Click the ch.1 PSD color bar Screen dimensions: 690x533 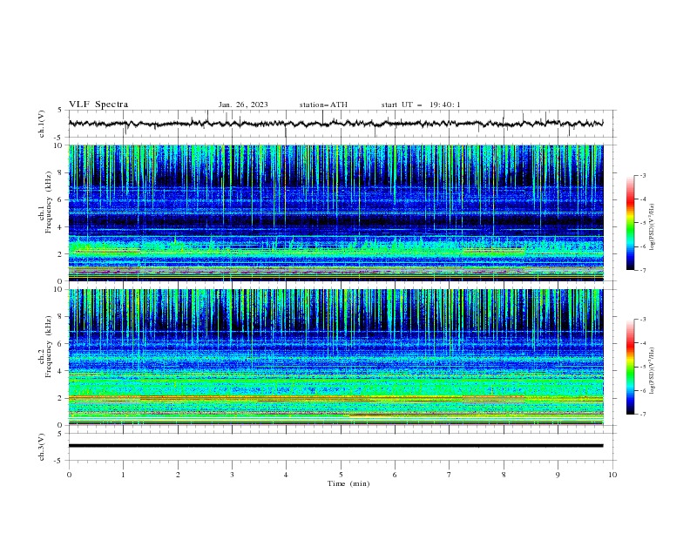pos(630,223)
